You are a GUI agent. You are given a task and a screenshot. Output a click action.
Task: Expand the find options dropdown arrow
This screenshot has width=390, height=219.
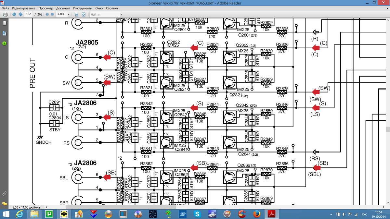pos(121,14)
